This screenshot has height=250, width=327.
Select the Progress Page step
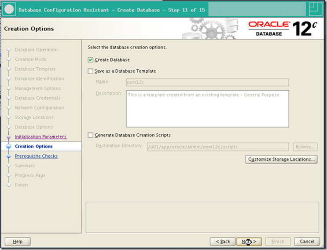click(30, 175)
